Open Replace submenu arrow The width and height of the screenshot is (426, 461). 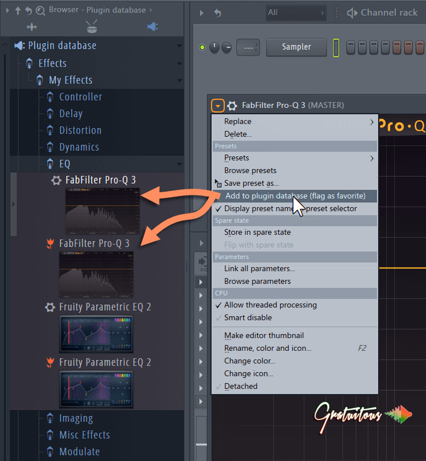point(372,122)
